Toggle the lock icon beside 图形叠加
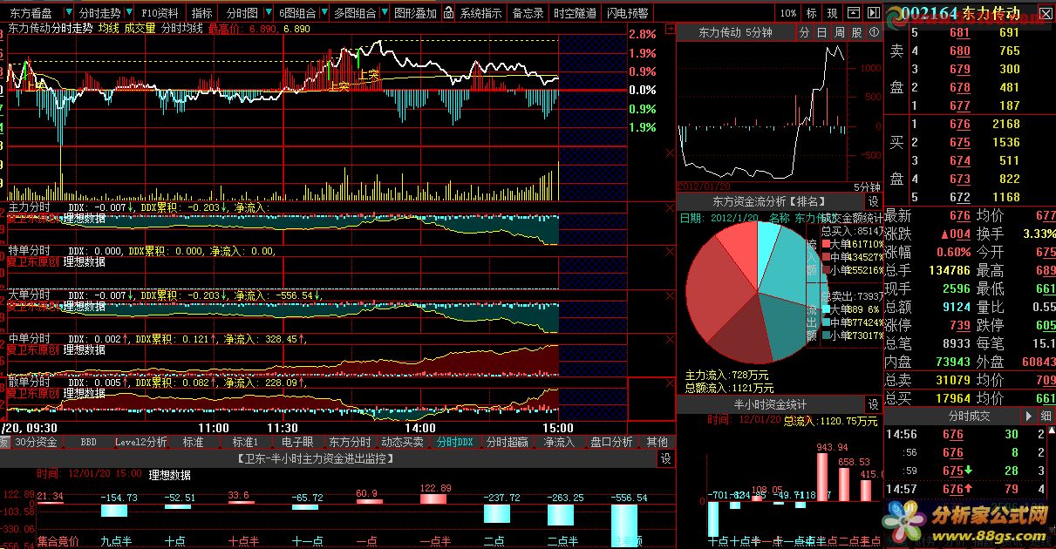This screenshot has height=549, width=1056. tap(448, 13)
